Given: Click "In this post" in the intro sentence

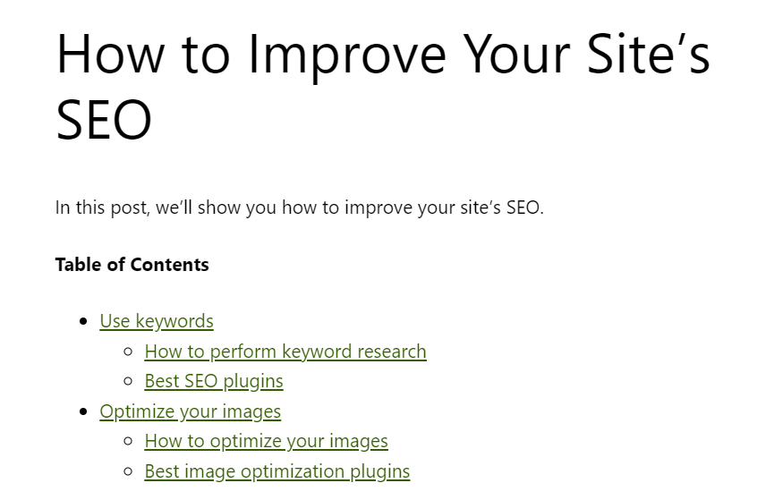Looking at the screenshot, I should pyautogui.click(x=102, y=208).
